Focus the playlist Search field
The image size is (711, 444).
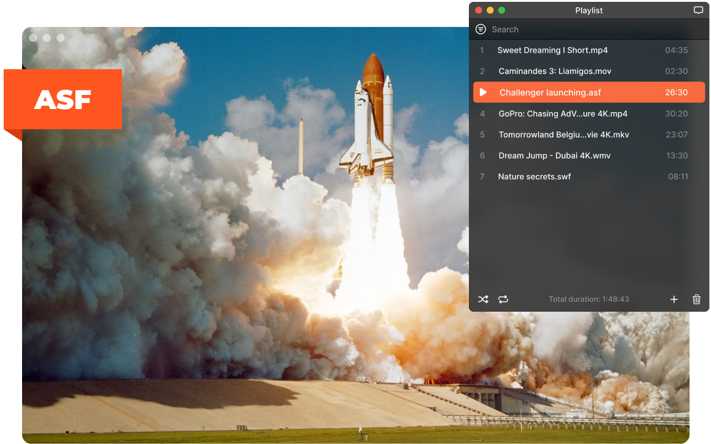[589, 29]
